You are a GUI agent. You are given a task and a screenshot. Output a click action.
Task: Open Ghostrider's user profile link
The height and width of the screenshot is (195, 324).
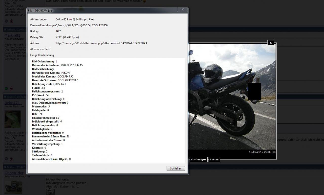pos(14,173)
